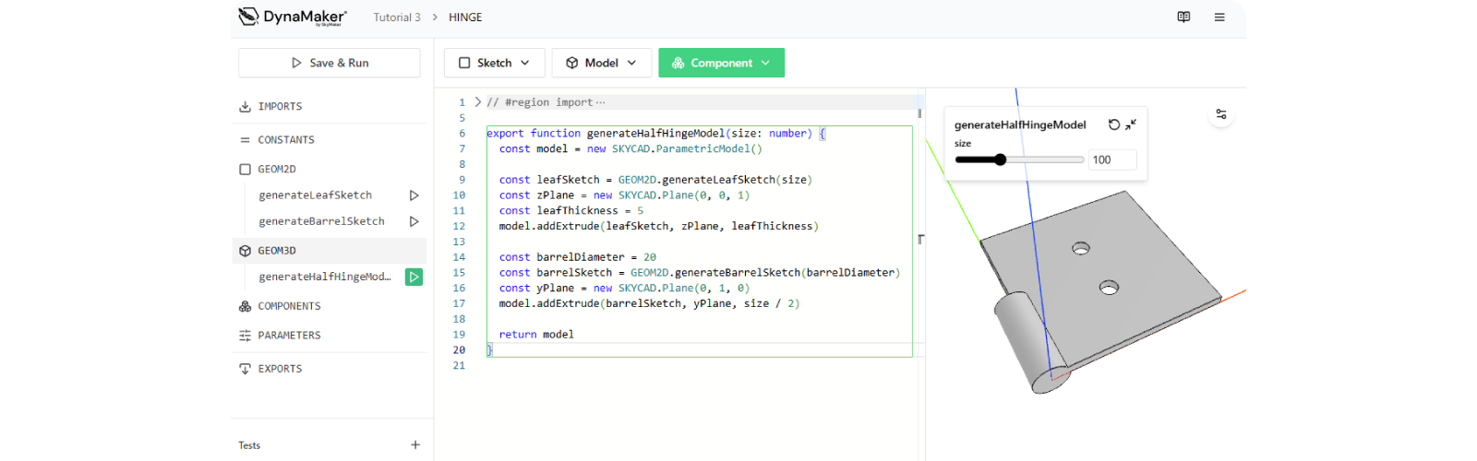Open the Sketch dropdown
This screenshot has height=461, width=1477.
pos(495,63)
